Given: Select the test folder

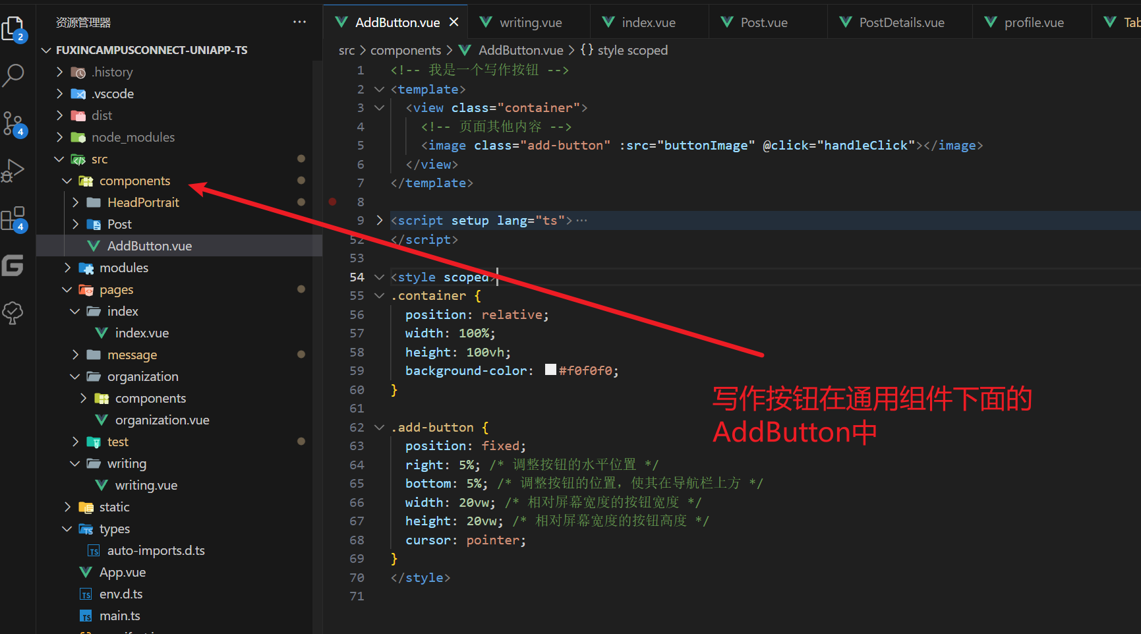Looking at the screenshot, I should (118, 442).
